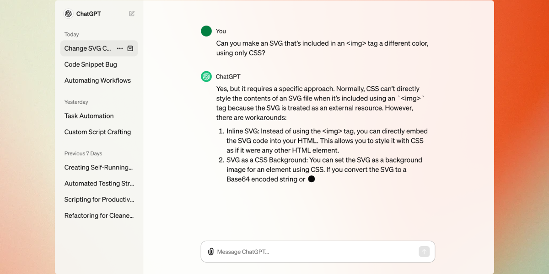Click the black streaming cursor dot in response
The image size is (549, 274).
(312, 179)
